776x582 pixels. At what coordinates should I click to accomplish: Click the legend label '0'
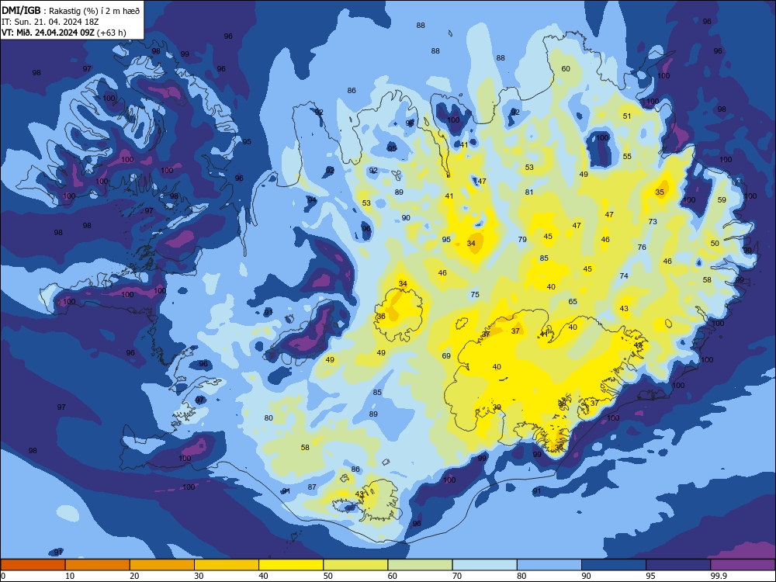[3, 576]
